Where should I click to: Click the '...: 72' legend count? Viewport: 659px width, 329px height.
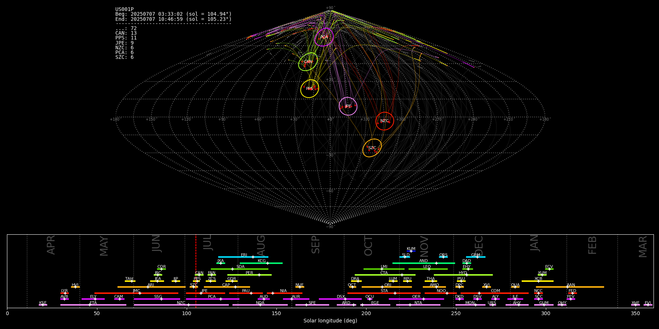pos(126,29)
